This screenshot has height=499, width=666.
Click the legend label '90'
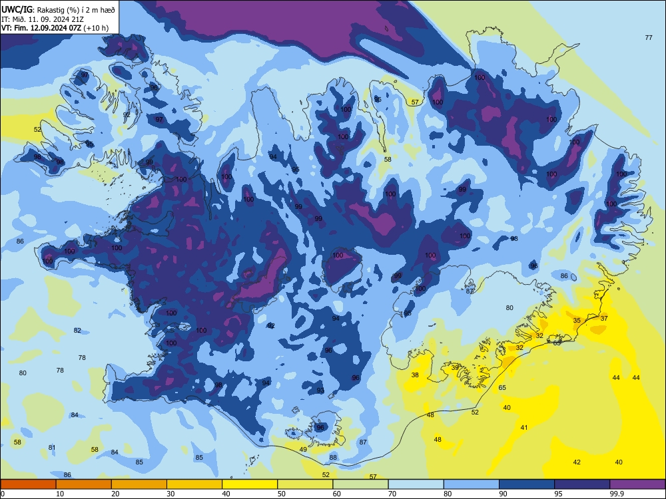[x=503, y=494]
